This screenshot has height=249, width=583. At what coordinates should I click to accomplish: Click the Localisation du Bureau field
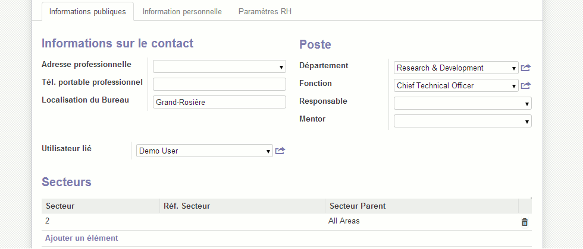click(220, 102)
